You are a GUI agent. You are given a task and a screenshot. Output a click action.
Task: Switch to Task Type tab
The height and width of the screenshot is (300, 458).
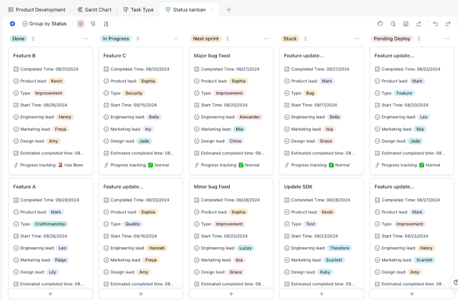click(139, 9)
